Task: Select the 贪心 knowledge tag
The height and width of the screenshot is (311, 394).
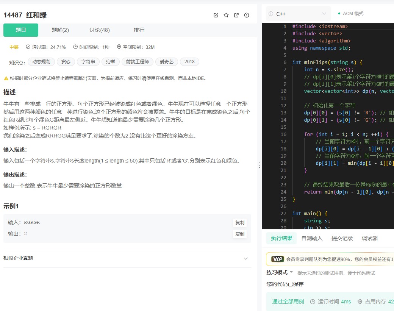Action: coord(66,61)
